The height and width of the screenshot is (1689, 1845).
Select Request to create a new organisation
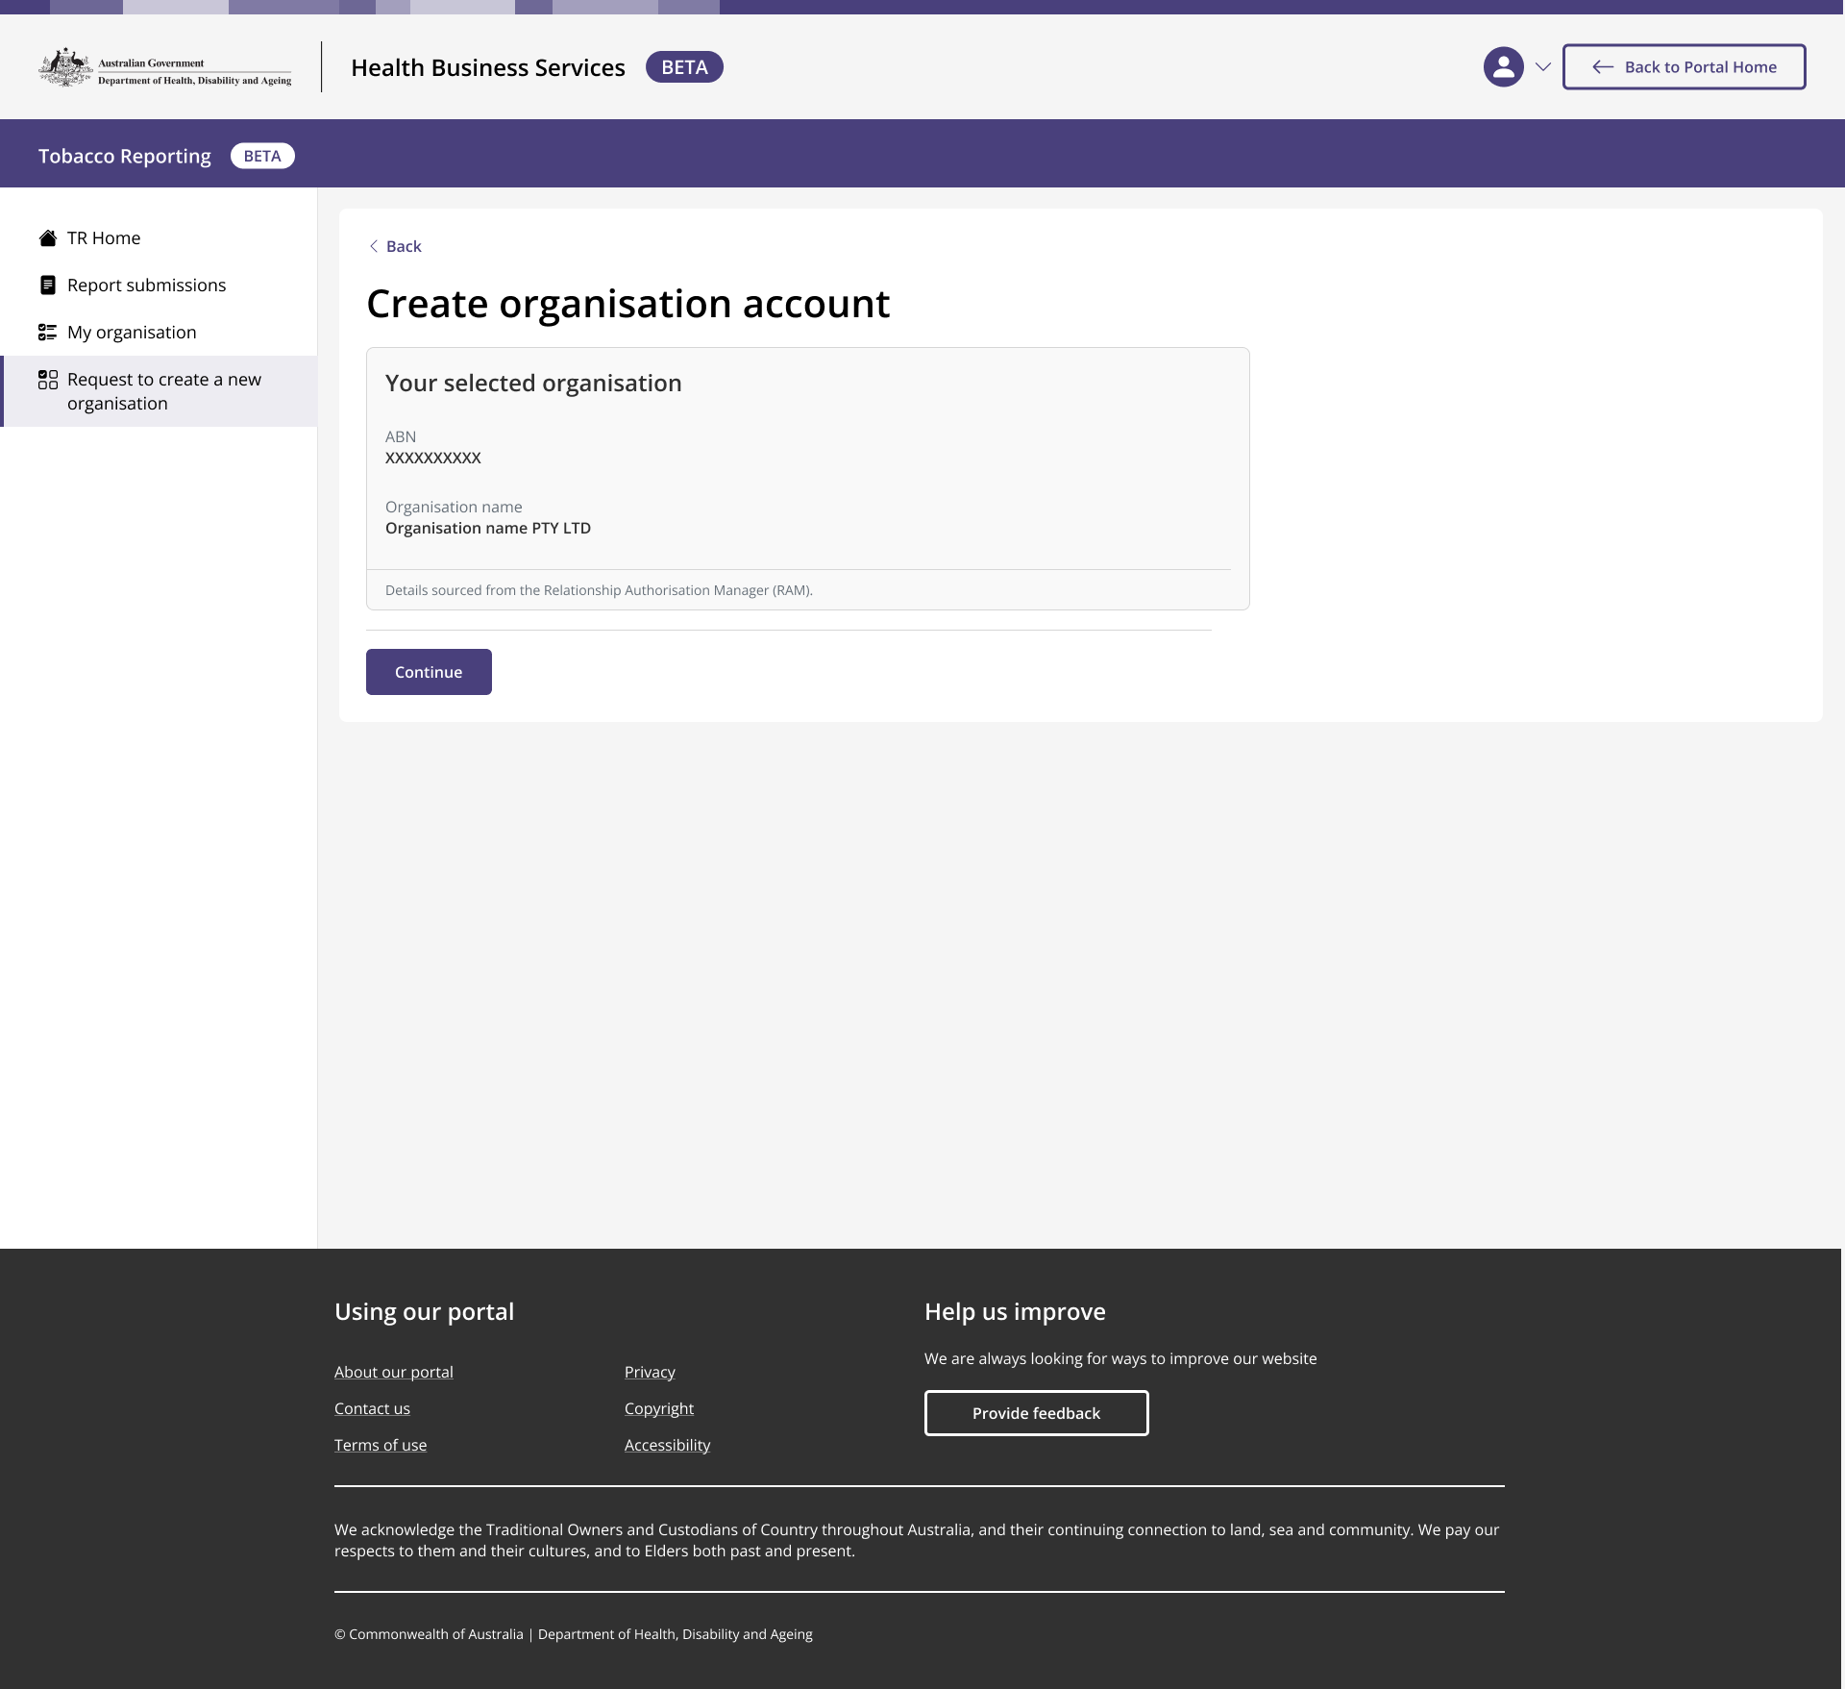pos(159,391)
